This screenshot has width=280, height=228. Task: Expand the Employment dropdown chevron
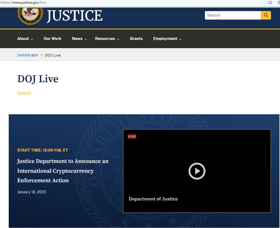coord(180,39)
